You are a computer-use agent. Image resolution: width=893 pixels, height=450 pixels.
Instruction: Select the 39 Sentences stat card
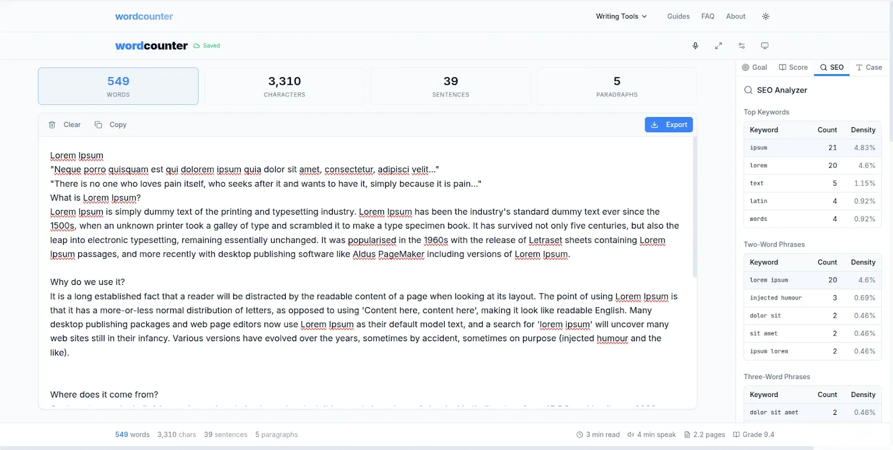pyautogui.click(x=450, y=86)
